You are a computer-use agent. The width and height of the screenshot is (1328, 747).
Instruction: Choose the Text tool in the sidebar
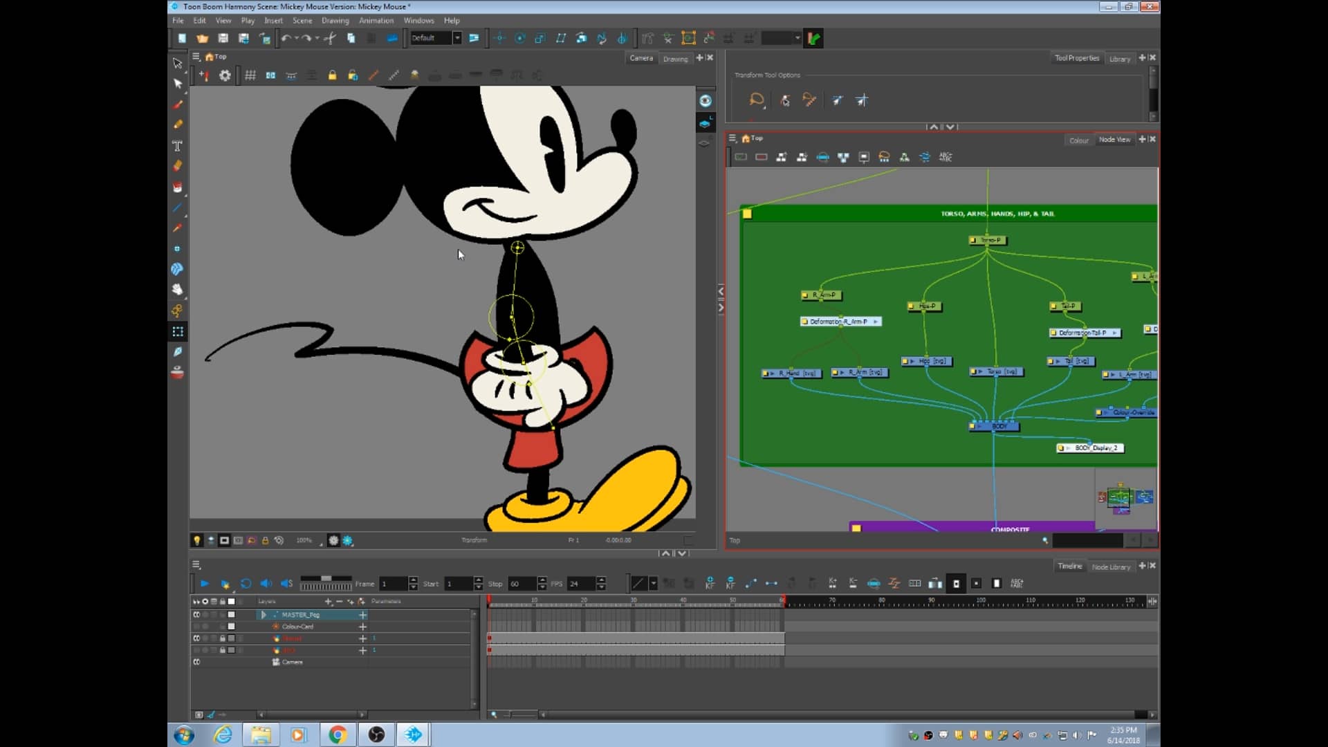[177, 145]
